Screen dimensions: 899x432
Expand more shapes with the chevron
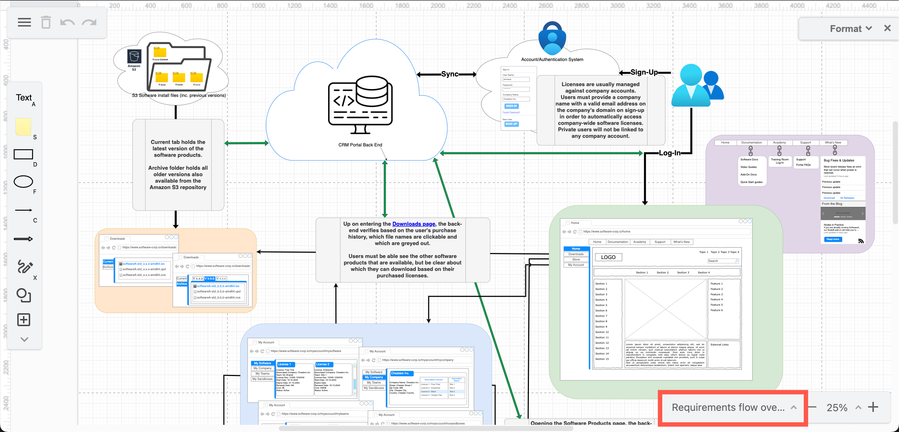(24, 339)
